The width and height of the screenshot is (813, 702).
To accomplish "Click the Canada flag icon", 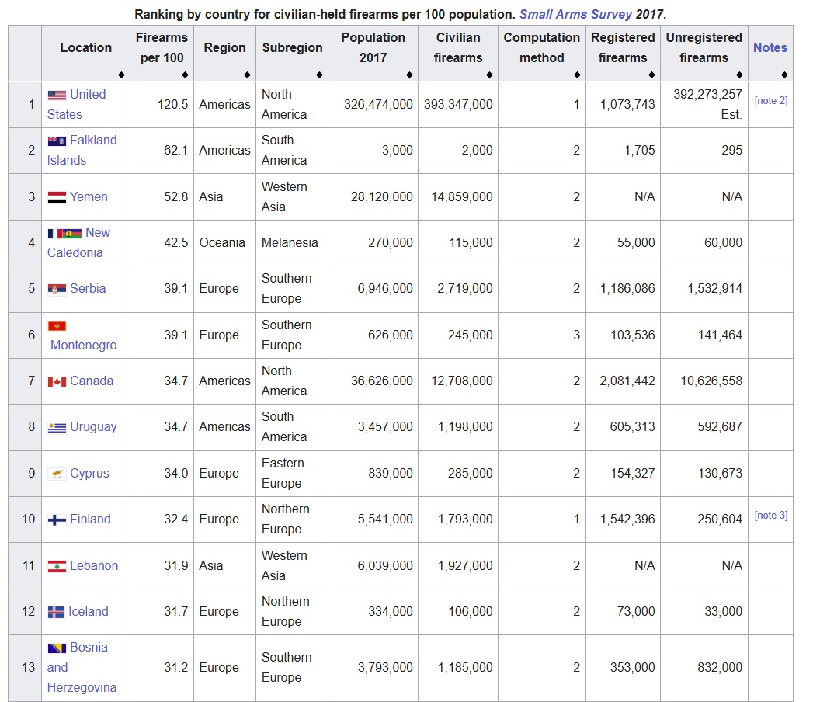I will (x=57, y=382).
